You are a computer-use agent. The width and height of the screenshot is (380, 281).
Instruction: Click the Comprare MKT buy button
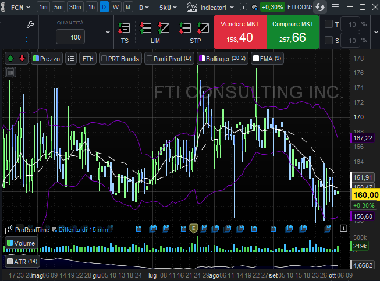(x=293, y=32)
